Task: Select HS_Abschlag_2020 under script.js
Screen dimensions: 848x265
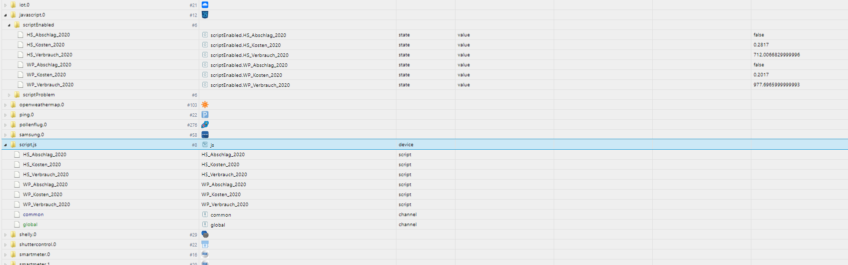Action: [x=45, y=155]
